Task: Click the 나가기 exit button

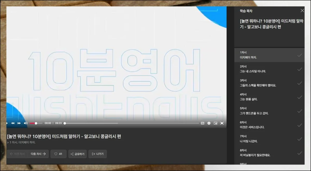Action: [97, 154]
